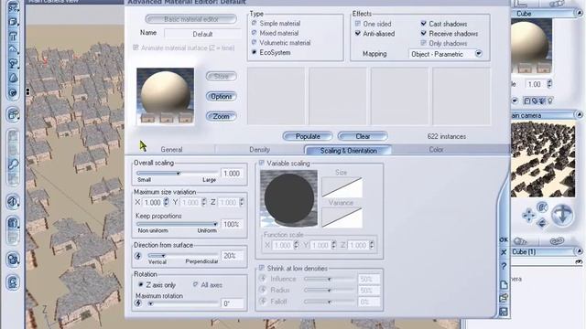Collapse the Cube (1) layers panel arrow
Viewport: 586px width, 329px height.
(x=579, y=252)
